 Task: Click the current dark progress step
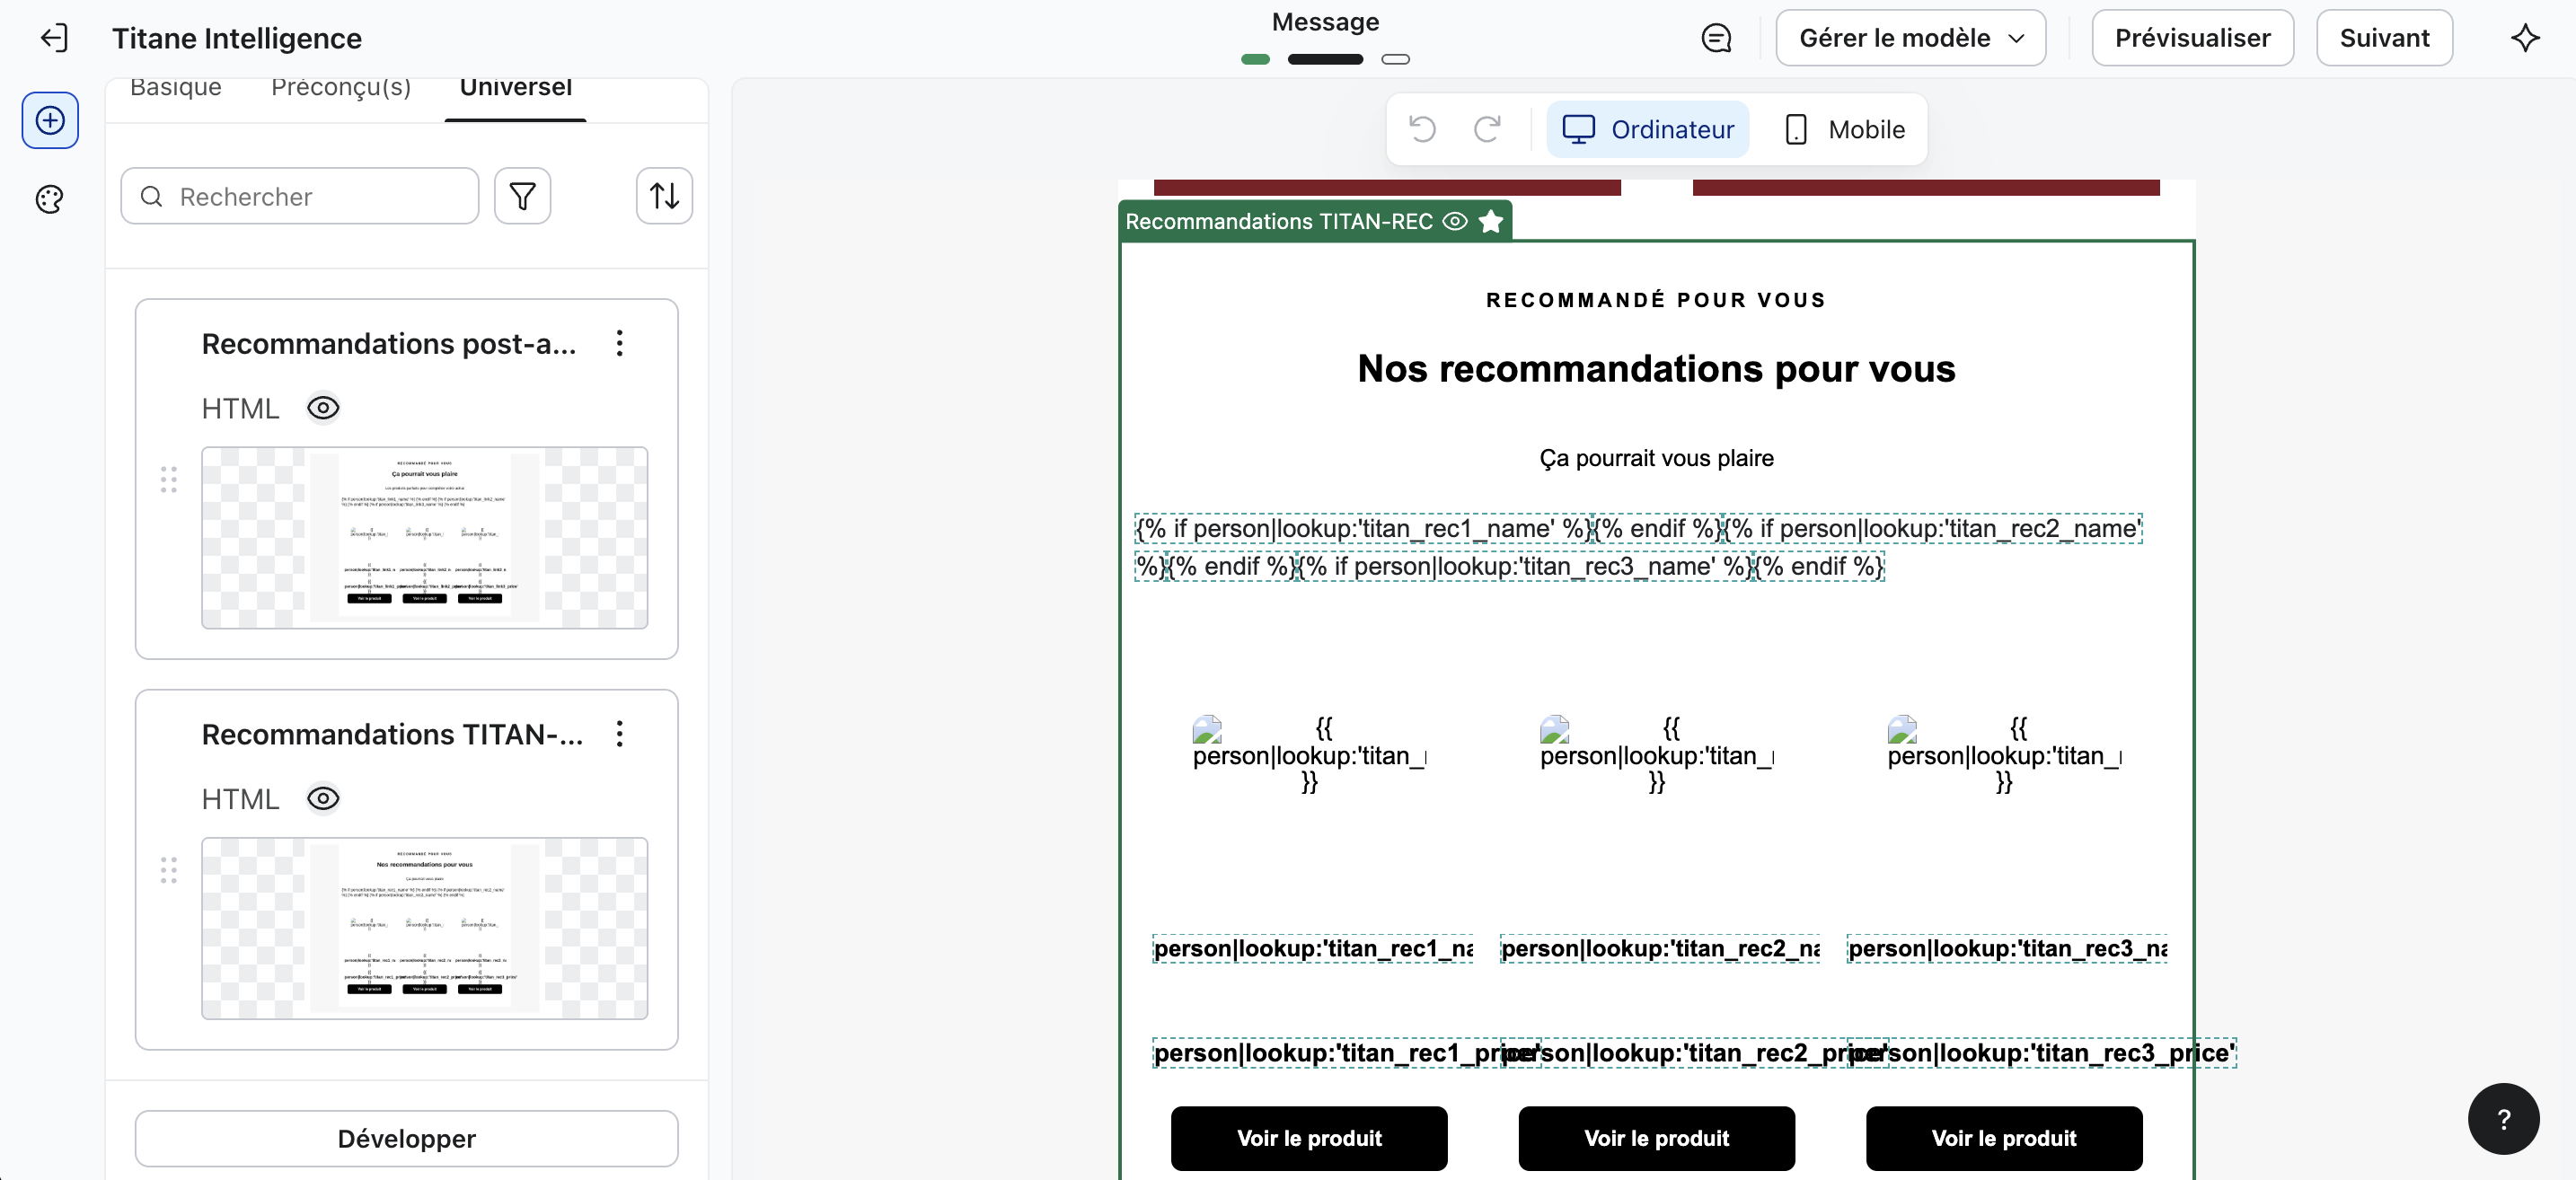click(1325, 59)
